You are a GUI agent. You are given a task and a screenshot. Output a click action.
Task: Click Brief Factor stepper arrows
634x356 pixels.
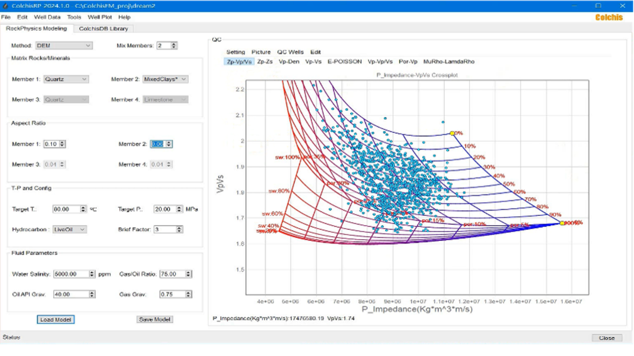[180, 229]
